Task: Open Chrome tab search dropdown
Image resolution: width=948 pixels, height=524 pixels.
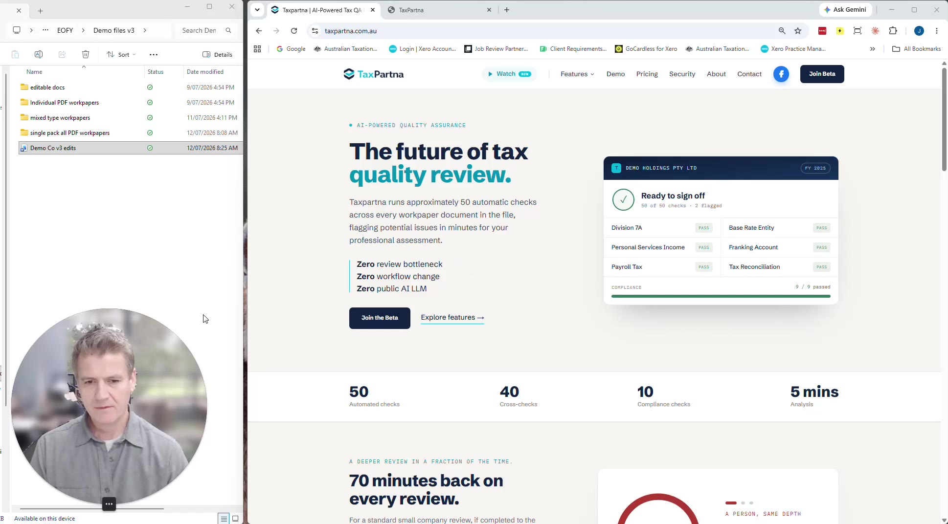Action: tap(257, 10)
